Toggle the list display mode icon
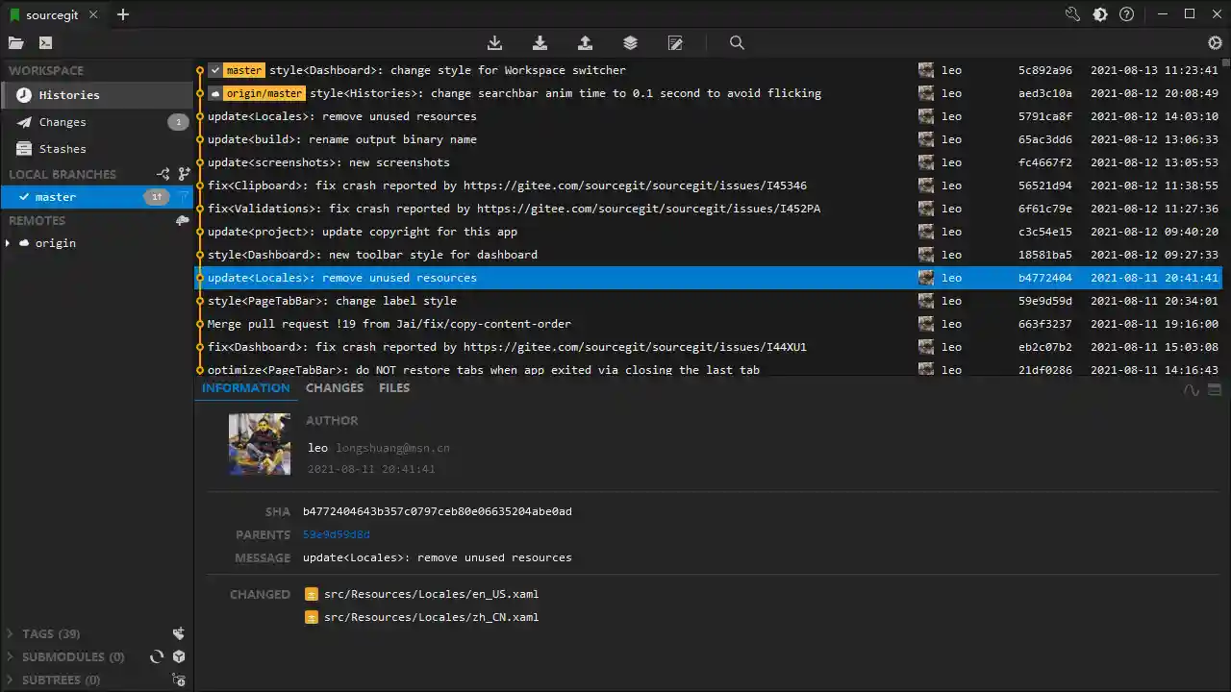This screenshot has width=1231, height=692. coord(1214,390)
